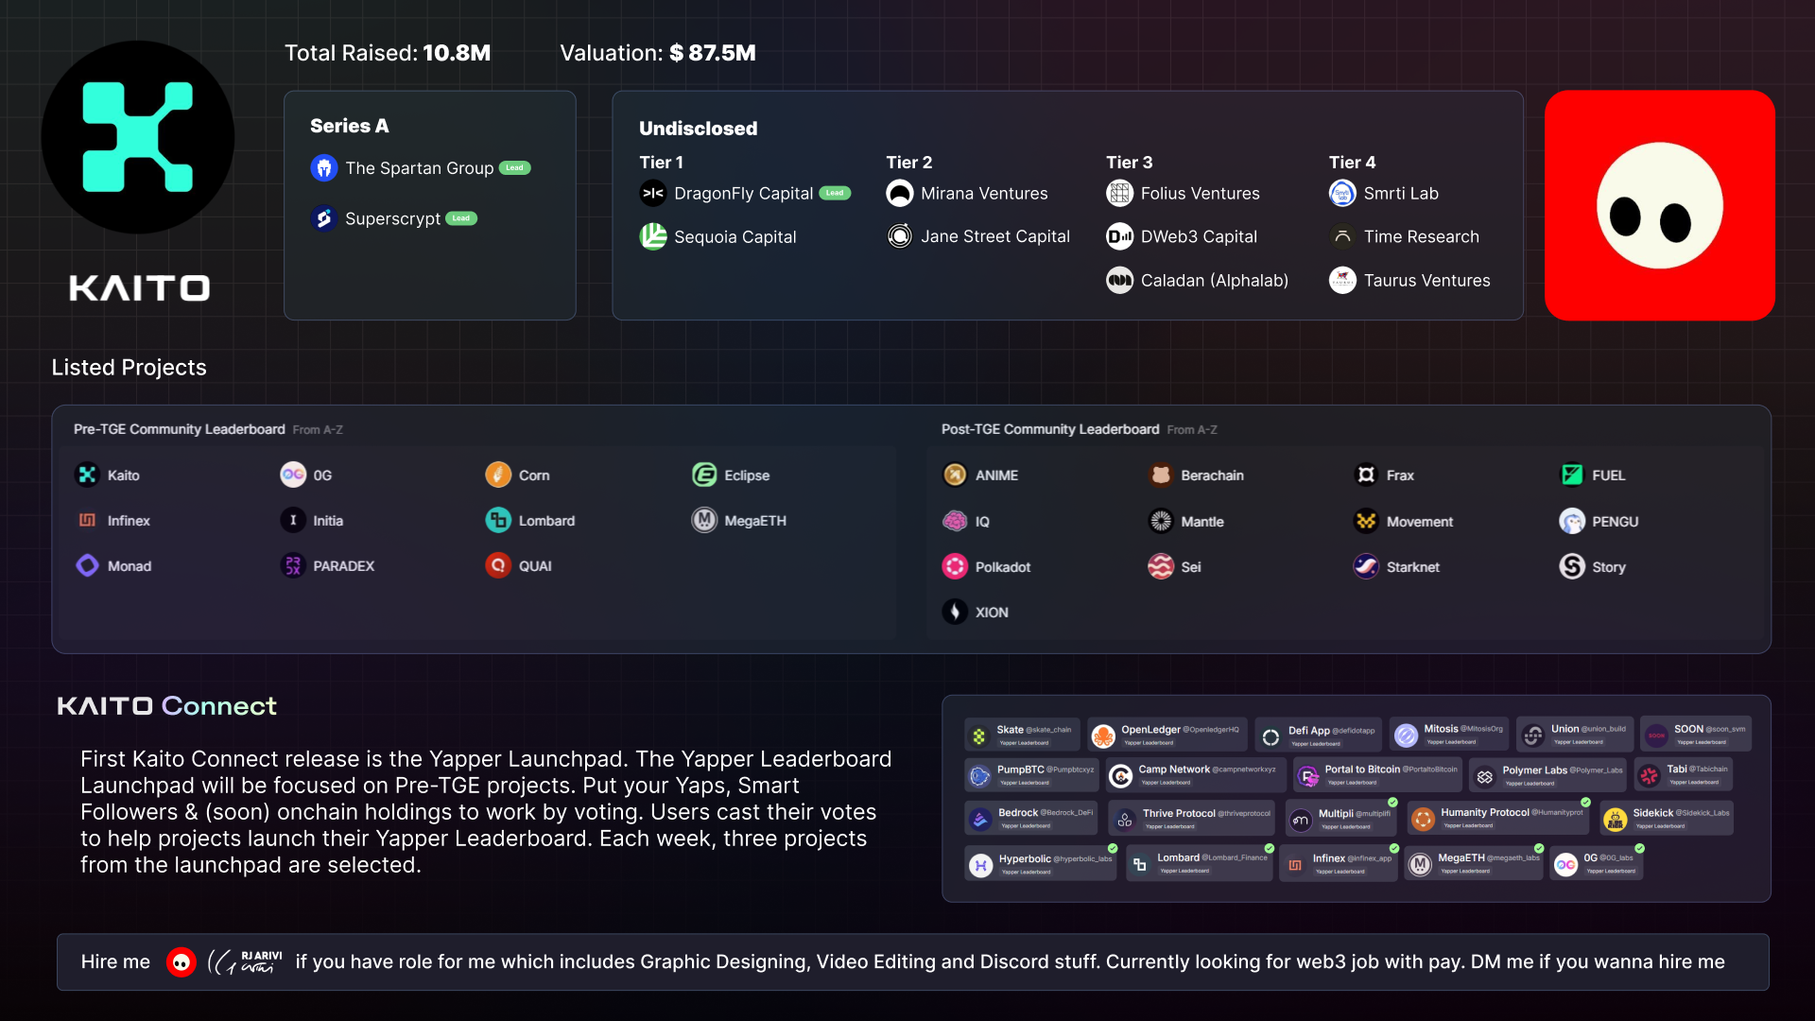Screen dimensions: 1815x1021
Task: Select the Pre-TGE Community Leaderboard heading
Action: [180, 429]
